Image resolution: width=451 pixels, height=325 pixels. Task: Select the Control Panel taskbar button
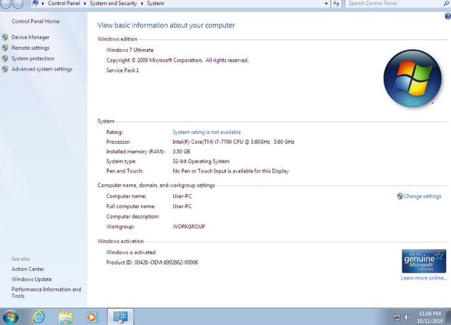[120, 317]
